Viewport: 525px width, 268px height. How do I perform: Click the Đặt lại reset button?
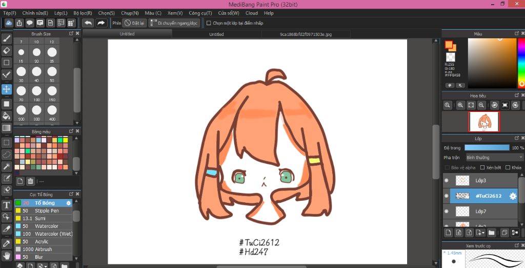click(134, 23)
